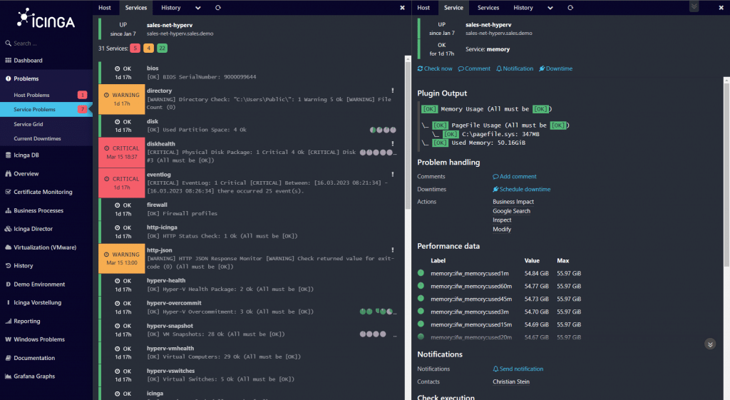
Task: Click the refresh icon in the right panel tabs
Action: [570, 8]
